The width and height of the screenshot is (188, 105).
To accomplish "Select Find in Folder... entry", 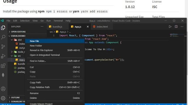I will pyautogui.click(x=55, y=61).
